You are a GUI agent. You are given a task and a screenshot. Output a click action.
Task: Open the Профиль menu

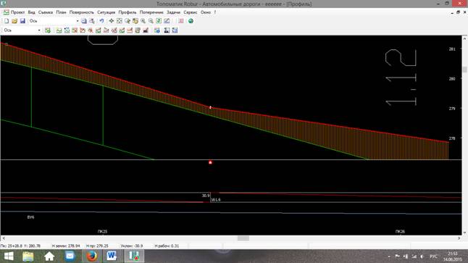pyautogui.click(x=128, y=12)
